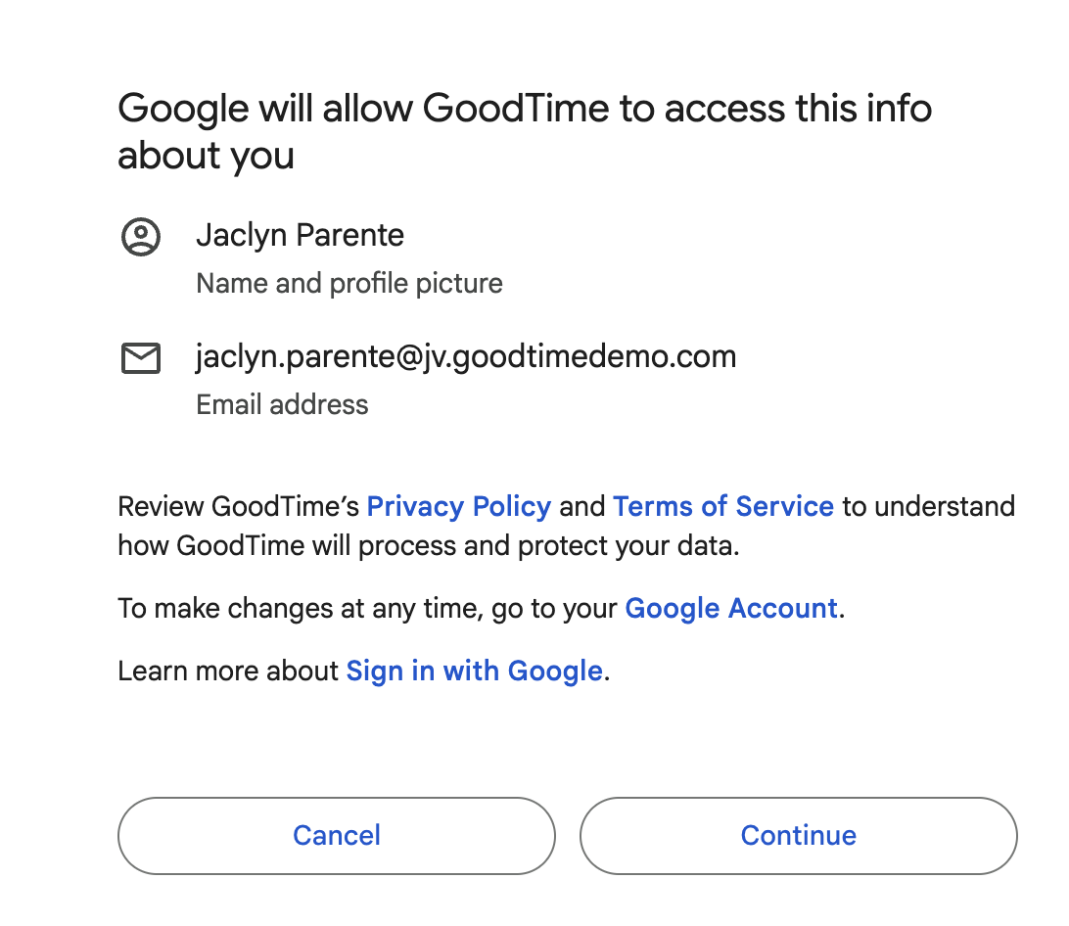Click the "Google will allow GoodTime" heading line
This screenshot has width=1069, height=926.
[x=524, y=109]
